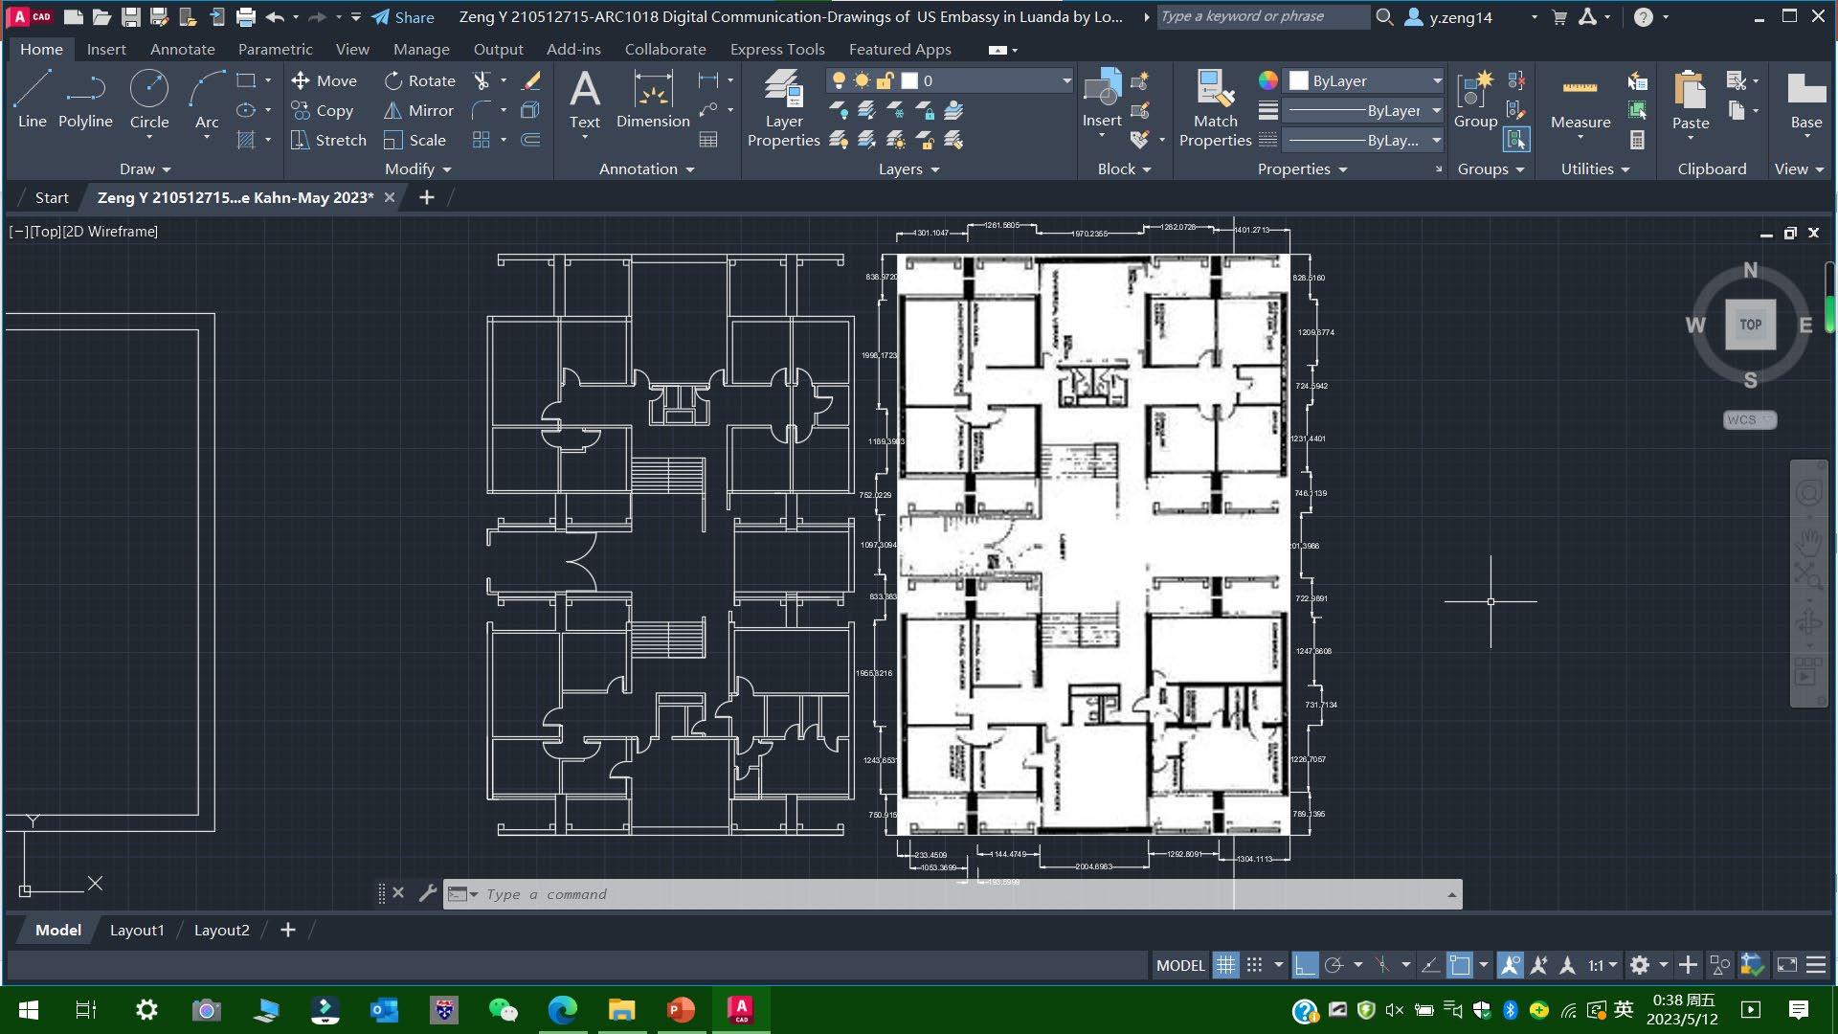Click the Stretch modify tool
This screenshot has height=1034, width=1838.
pos(328,140)
